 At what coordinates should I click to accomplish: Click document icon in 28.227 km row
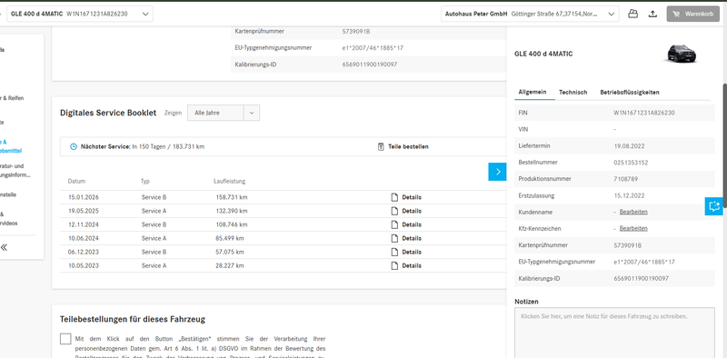tap(394, 265)
